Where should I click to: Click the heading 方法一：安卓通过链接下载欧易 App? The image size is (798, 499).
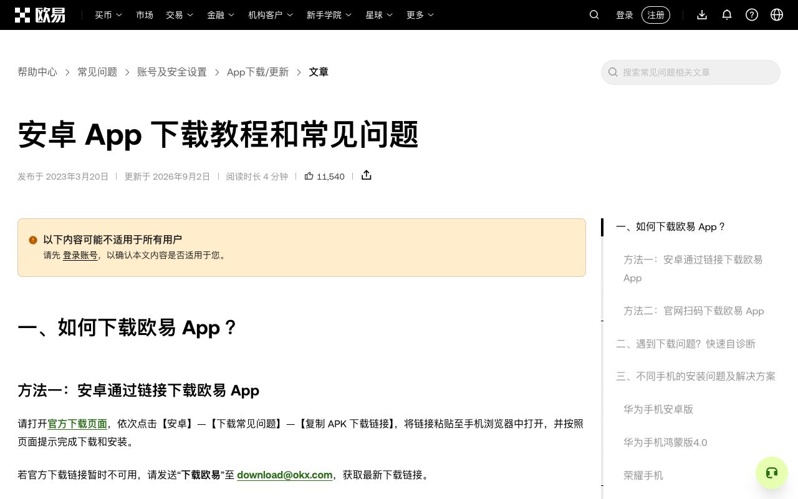[138, 390]
